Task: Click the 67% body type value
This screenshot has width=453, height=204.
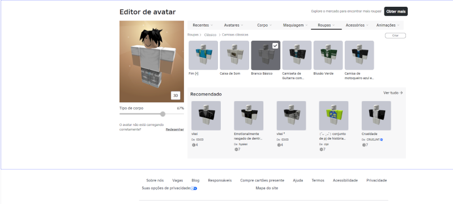Action: [x=181, y=108]
